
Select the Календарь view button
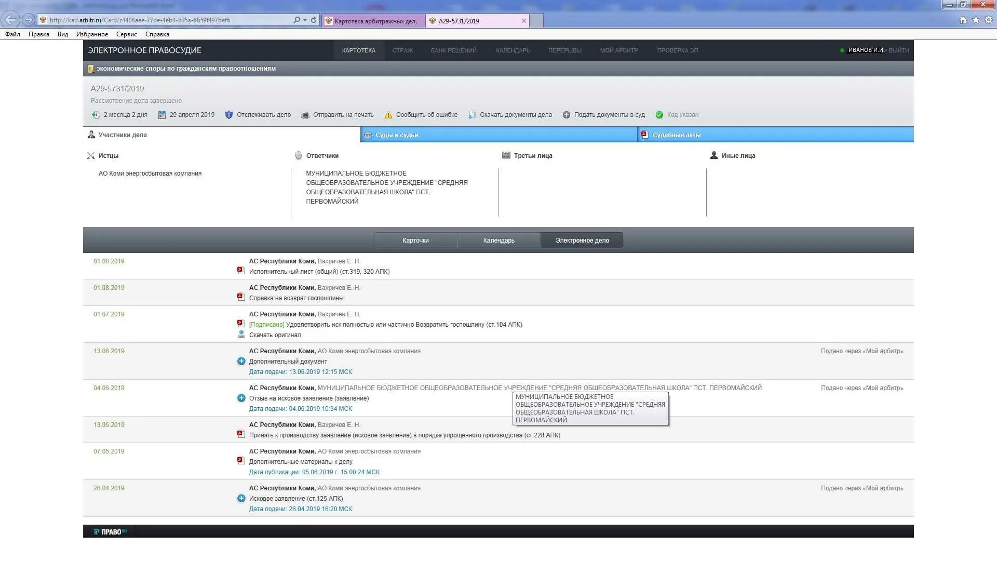point(498,241)
